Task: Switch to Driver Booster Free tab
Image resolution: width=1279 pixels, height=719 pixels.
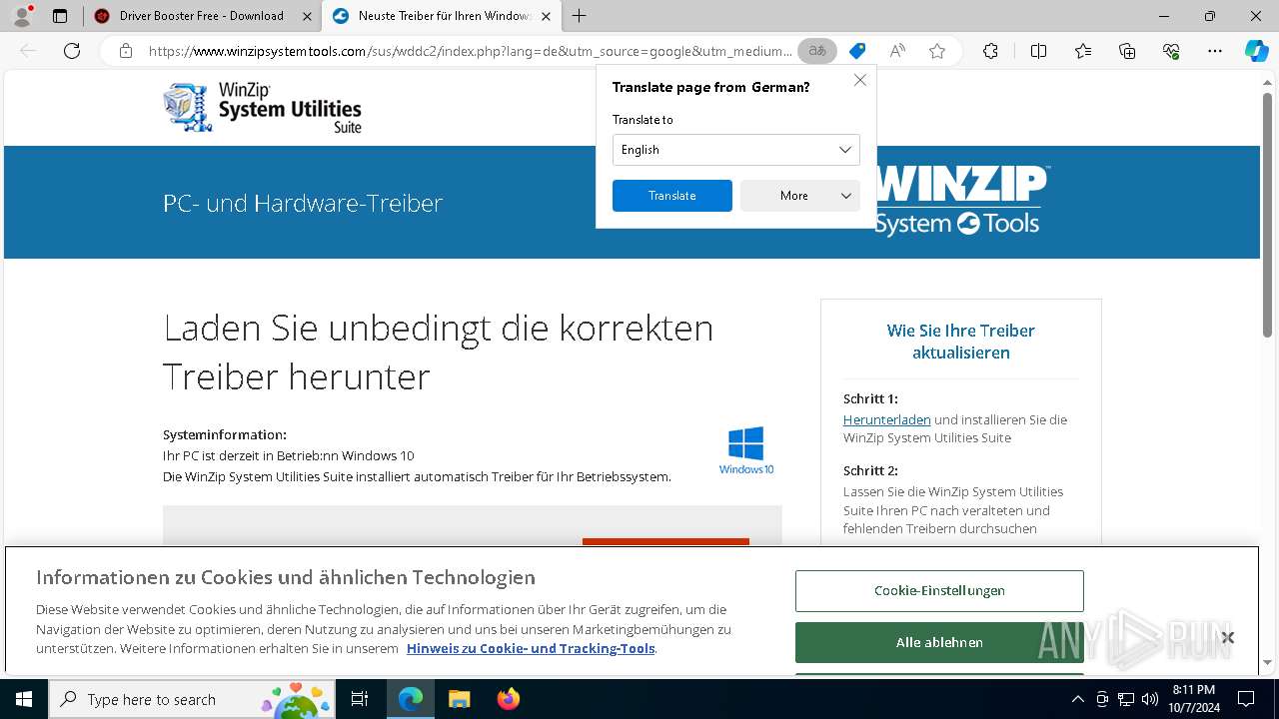Action: click(x=201, y=16)
